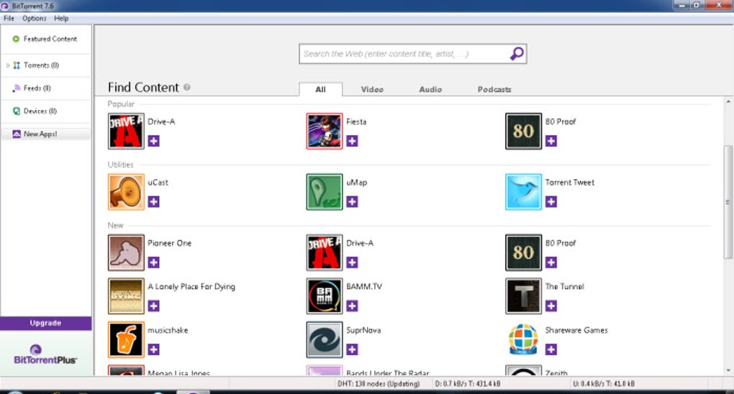Viewport: 734px width, 394px height.
Task: Click the New Apps icon
Action: coord(17,134)
